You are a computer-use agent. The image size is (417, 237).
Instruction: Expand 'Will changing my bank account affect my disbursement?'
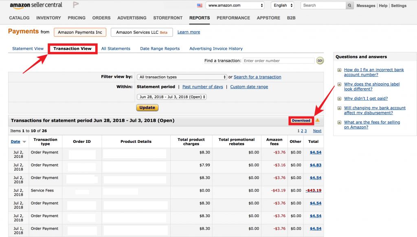click(339, 108)
